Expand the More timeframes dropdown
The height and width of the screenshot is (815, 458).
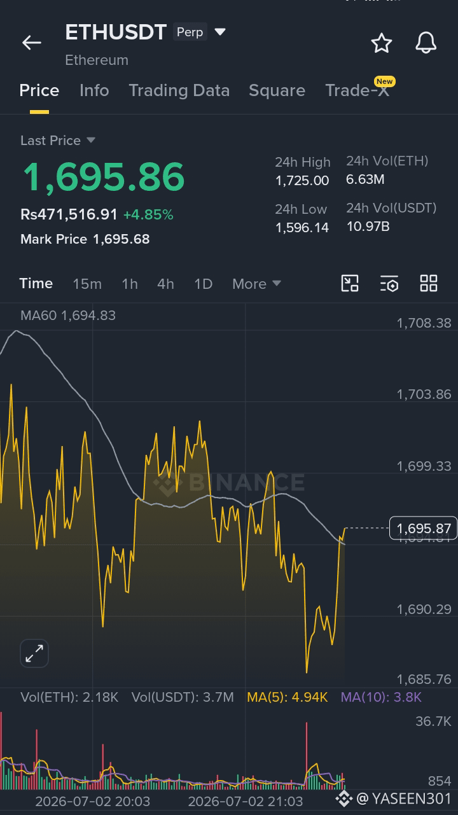point(256,284)
